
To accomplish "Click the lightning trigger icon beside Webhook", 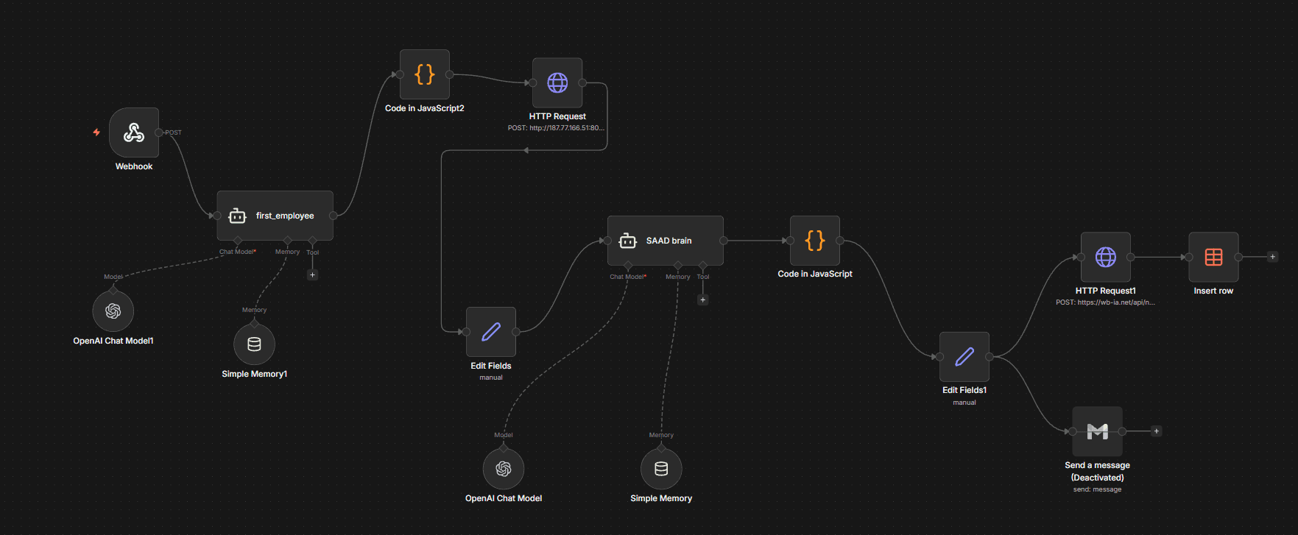I will point(96,132).
